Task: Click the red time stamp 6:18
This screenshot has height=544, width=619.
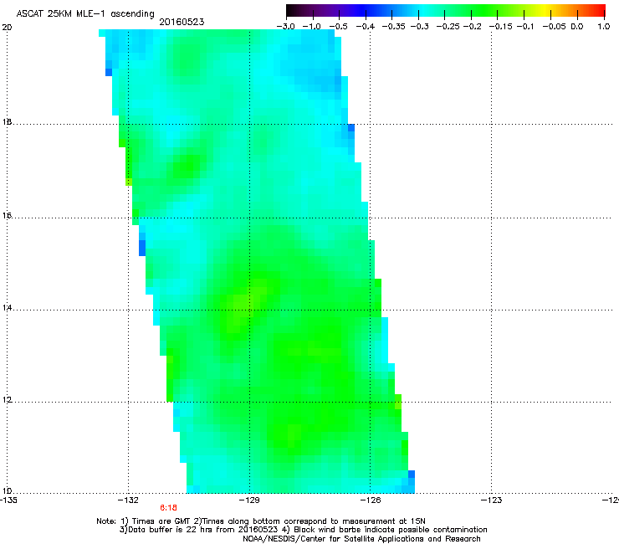Action: click(x=169, y=508)
